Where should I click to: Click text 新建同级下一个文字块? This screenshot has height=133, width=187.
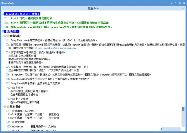[43, 127]
